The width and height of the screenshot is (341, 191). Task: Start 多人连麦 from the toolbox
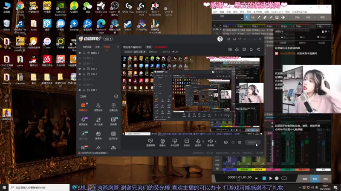(98, 121)
